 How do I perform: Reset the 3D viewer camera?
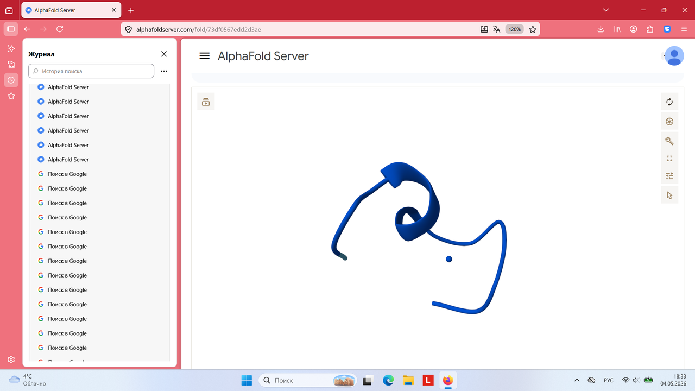(x=669, y=102)
